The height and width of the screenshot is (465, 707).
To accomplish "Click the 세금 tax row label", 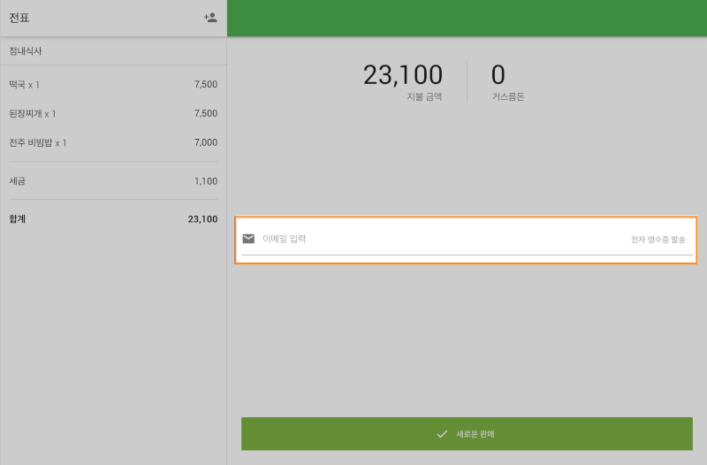I will 18,181.
